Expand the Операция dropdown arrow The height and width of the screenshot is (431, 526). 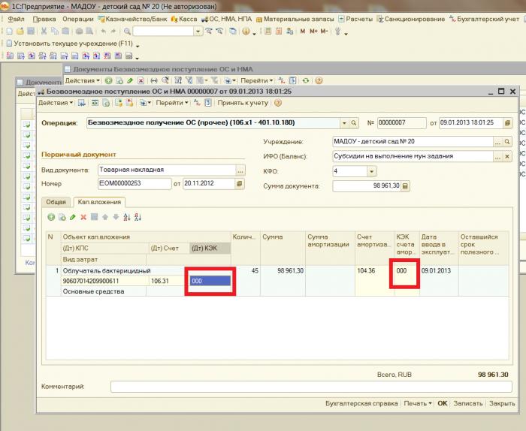344,123
